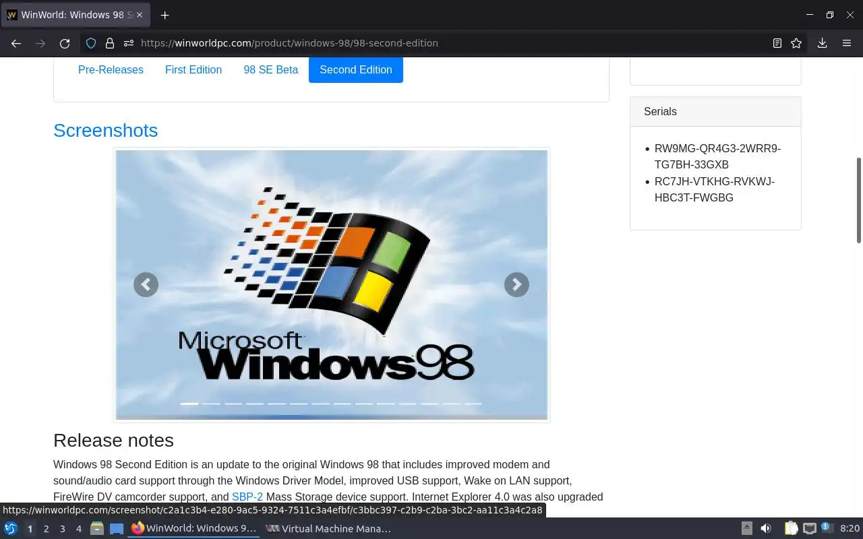Open the Firefox application menu

click(847, 43)
